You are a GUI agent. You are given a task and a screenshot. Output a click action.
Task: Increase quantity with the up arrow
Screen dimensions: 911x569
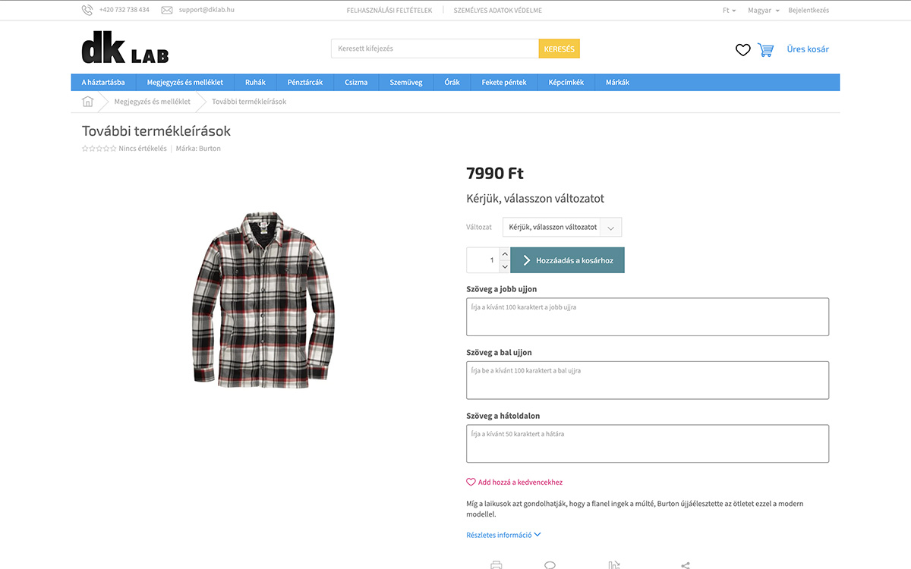tap(505, 254)
